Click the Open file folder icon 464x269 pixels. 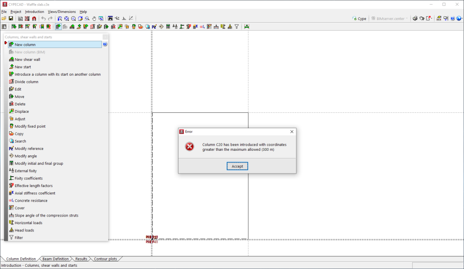coord(4,19)
